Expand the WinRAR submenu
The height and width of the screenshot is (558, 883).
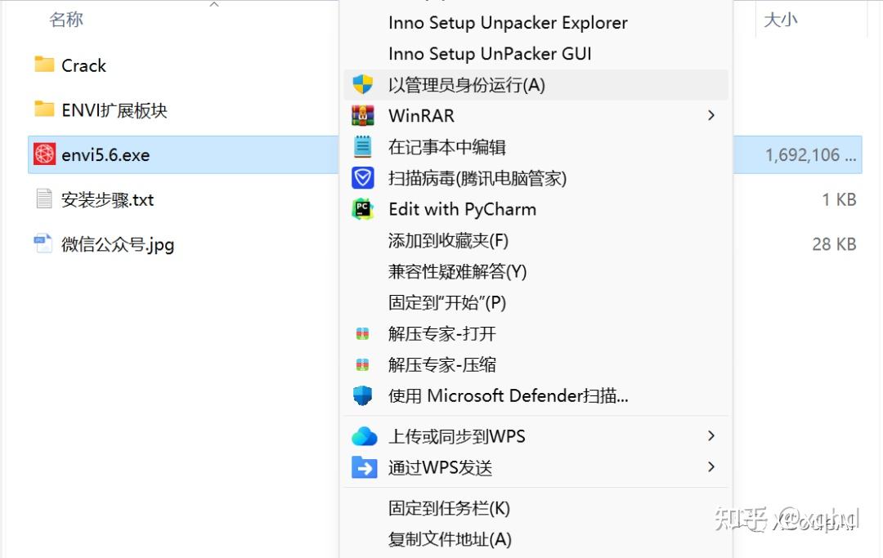click(710, 115)
